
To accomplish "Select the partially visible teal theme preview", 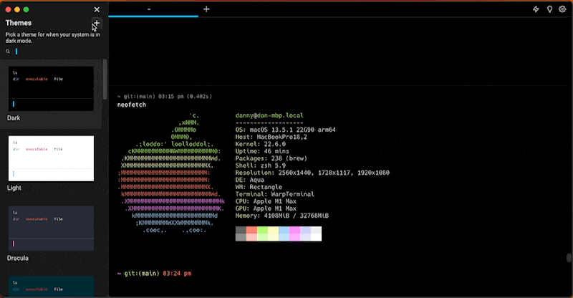I will [x=51, y=287].
